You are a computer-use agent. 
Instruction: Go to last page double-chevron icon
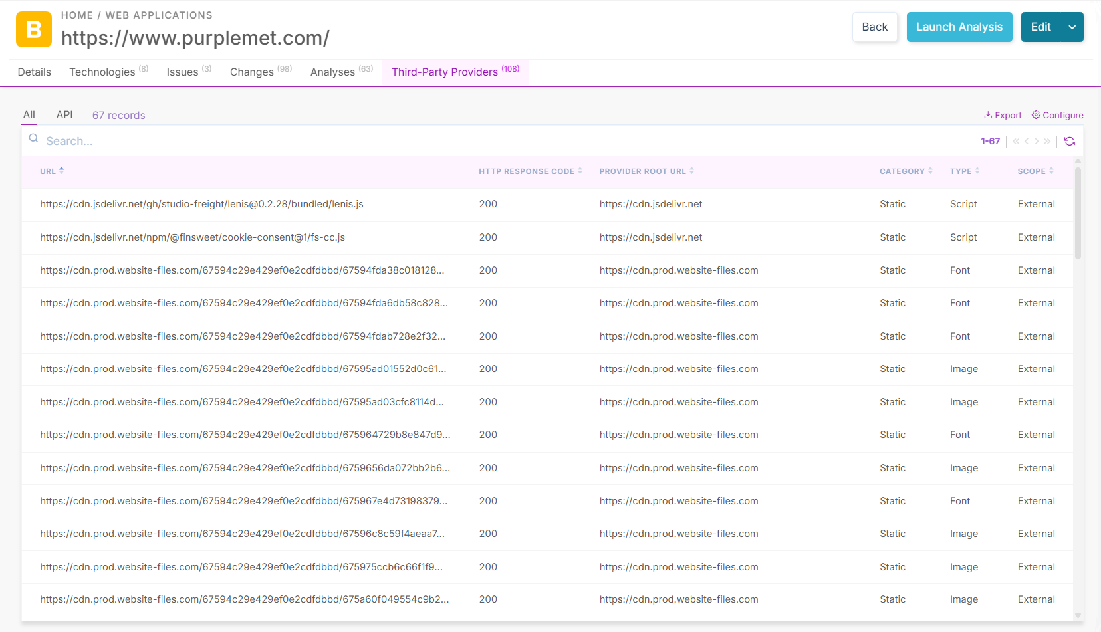point(1047,141)
